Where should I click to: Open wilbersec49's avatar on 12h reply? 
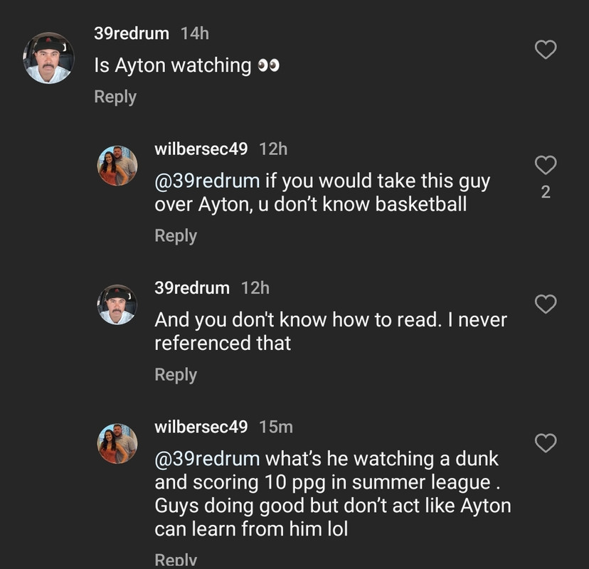(117, 166)
